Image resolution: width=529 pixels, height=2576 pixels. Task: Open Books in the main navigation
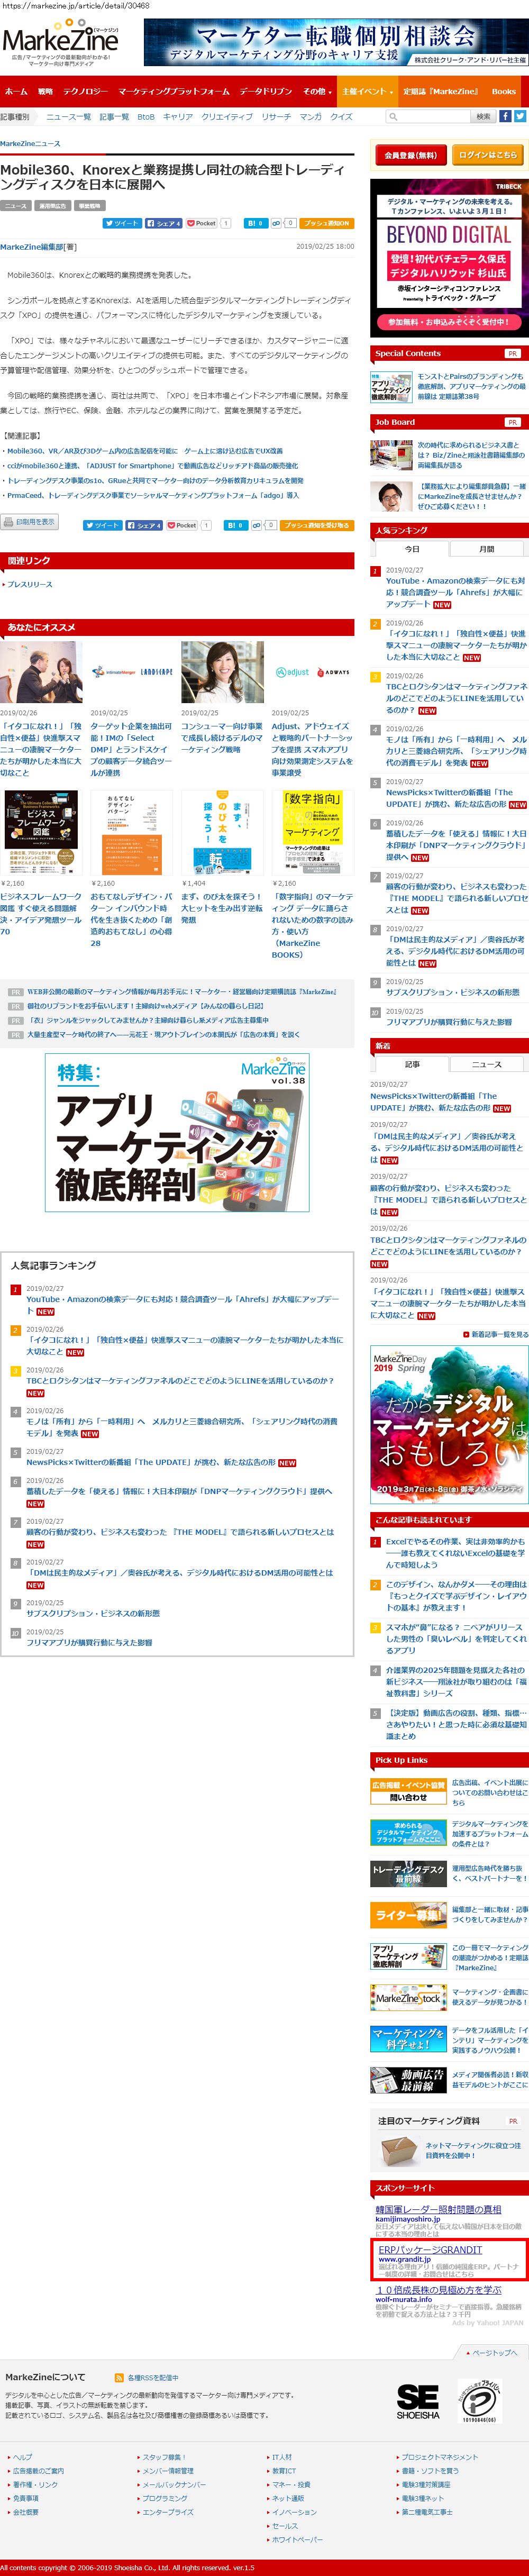pos(504,91)
